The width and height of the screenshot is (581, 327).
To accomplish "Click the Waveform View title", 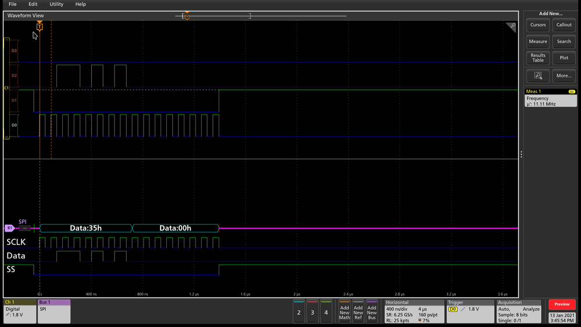I will point(26,16).
